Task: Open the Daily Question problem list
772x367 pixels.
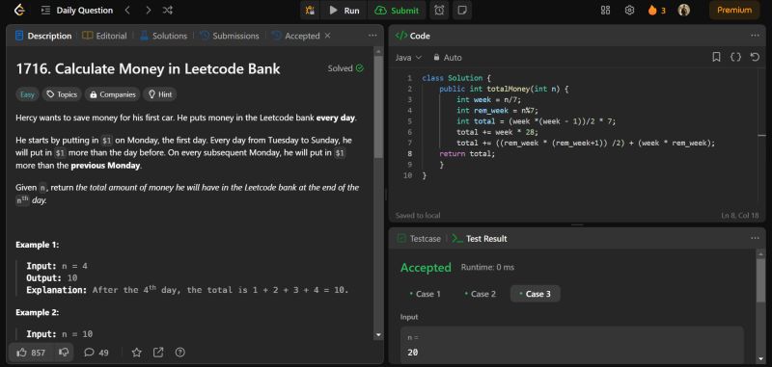Action: [x=77, y=11]
